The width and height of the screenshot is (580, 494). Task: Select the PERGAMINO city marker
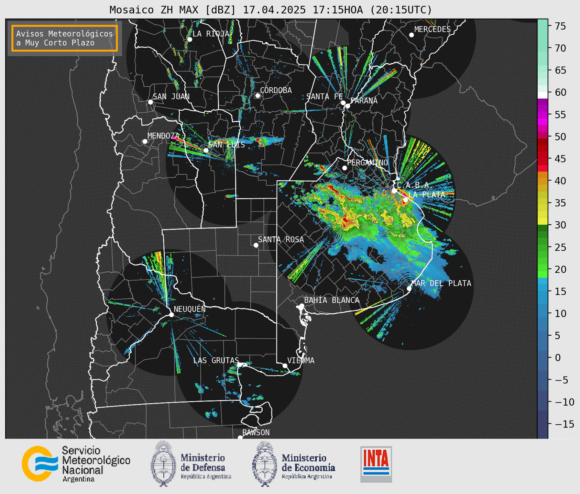pos(344,168)
